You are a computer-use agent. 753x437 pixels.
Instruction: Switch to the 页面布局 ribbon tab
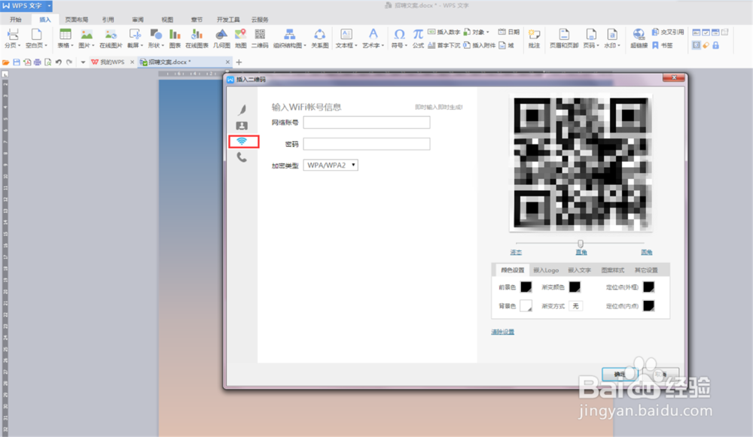[x=76, y=20]
